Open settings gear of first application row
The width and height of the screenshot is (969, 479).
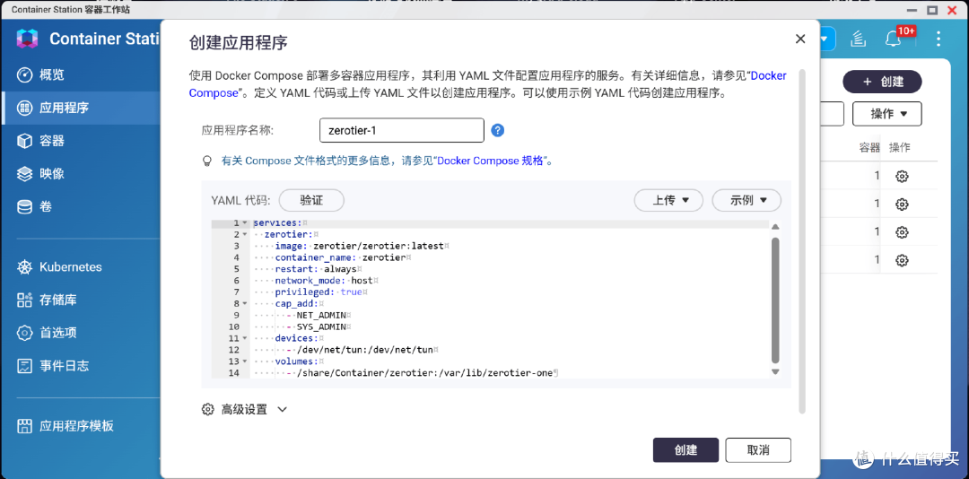[x=902, y=176]
